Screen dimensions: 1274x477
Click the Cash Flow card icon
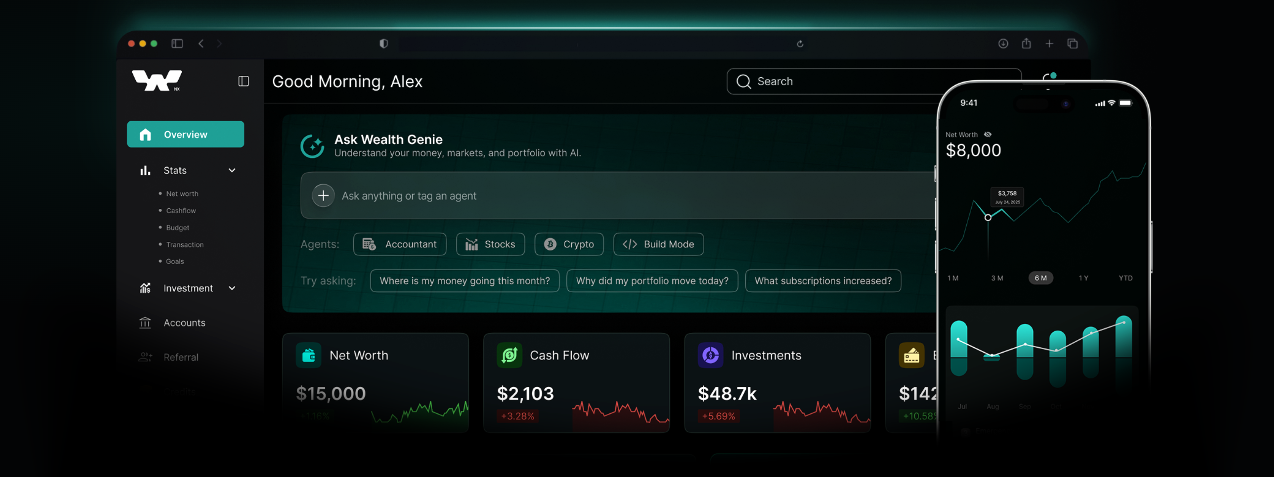click(509, 355)
